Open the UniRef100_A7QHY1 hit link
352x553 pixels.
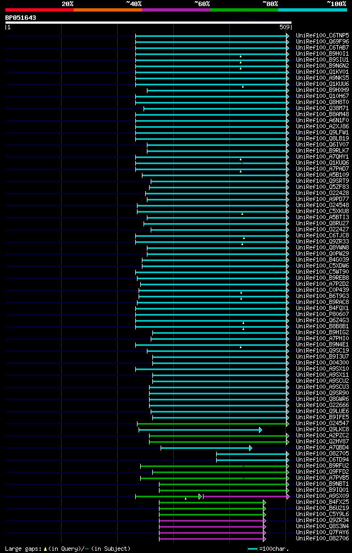click(x=322, y=157)
